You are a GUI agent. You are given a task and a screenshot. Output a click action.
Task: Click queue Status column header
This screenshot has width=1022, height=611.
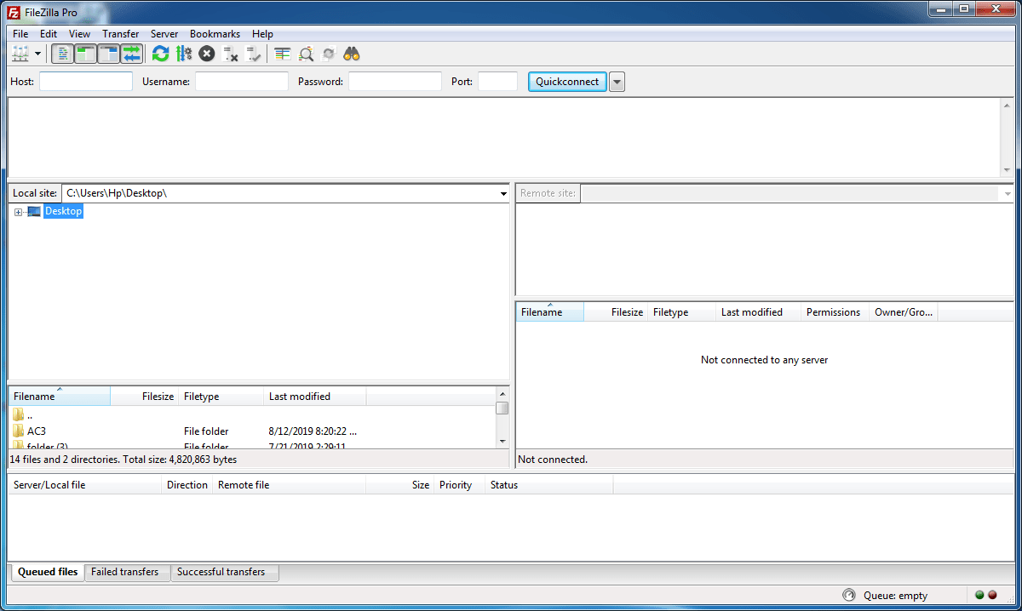pyautogui.click(x=548, y=485)
